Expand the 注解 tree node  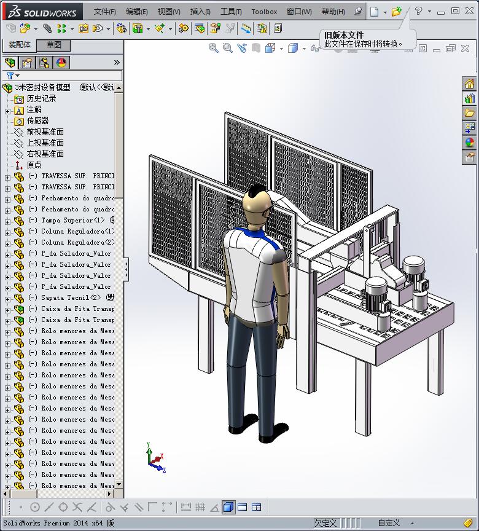click(x=7, y=111)
